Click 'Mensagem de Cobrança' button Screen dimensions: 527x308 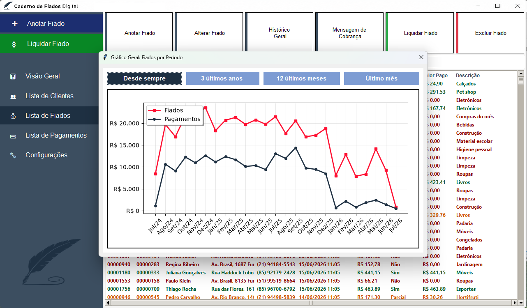coord(349,33)
